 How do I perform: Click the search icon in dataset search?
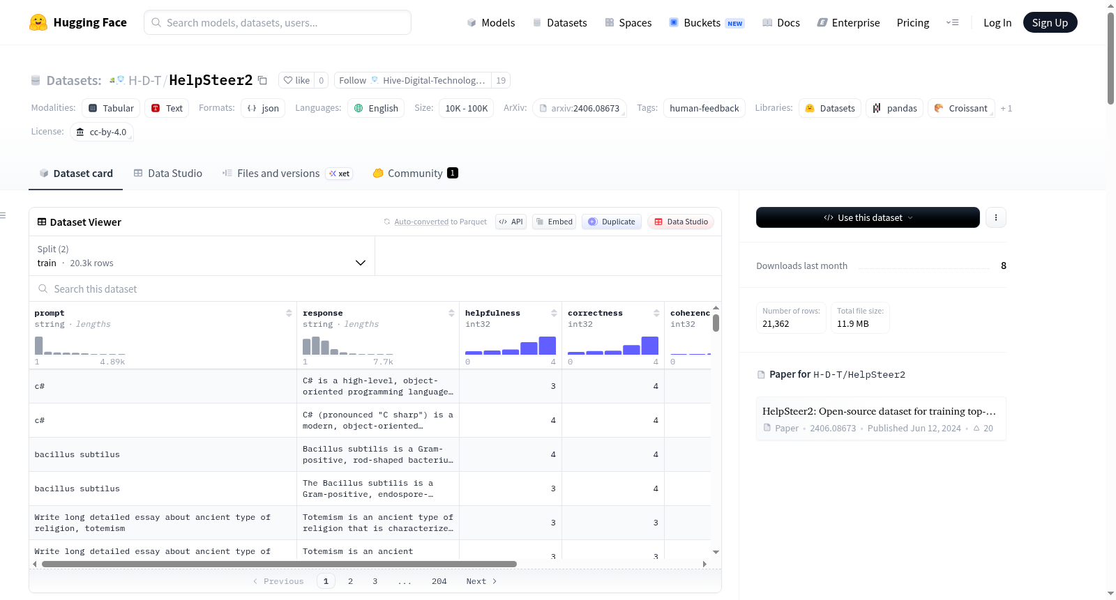tap(43, 289)
